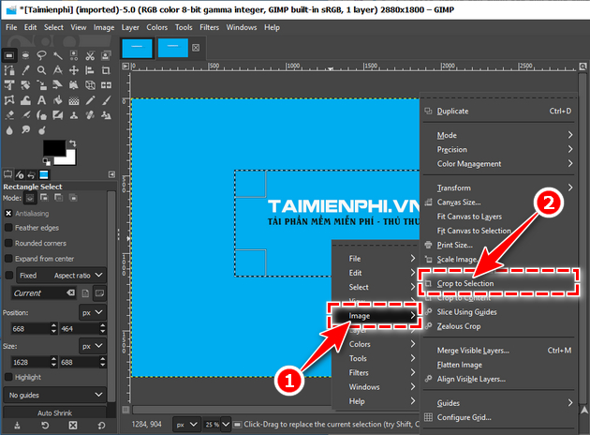Select the Move tool
The height and width of the screenshot is (435, 590).
(x=74, y=70)
